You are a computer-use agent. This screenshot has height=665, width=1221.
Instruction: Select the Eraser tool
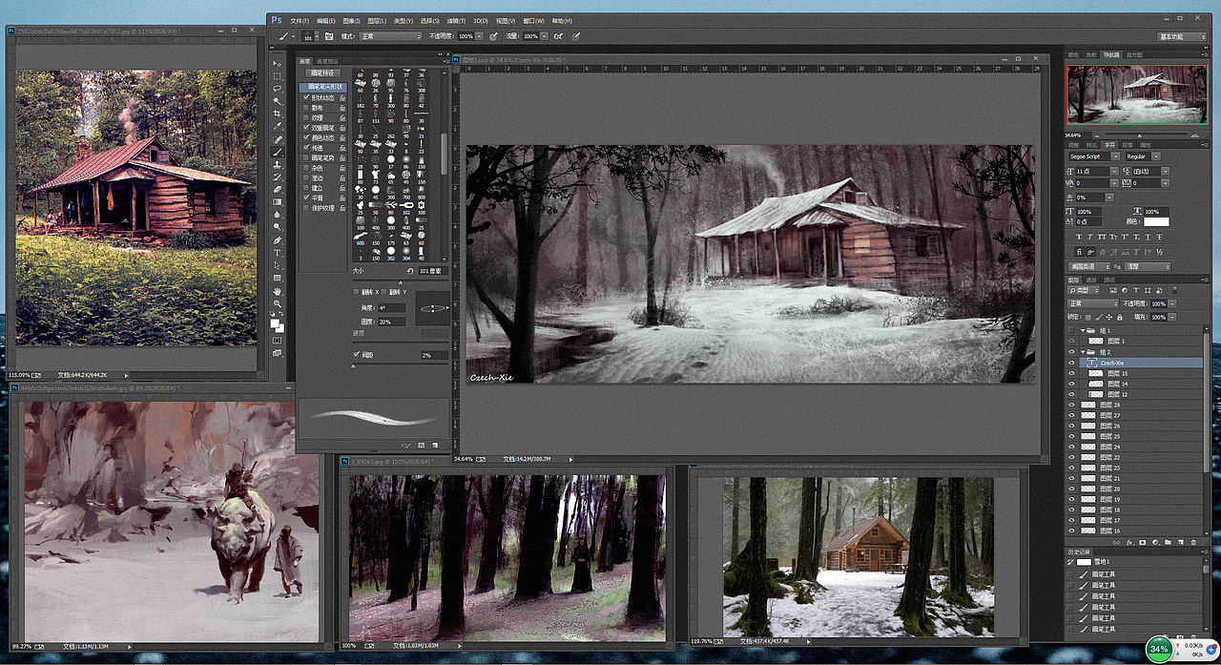278,190
